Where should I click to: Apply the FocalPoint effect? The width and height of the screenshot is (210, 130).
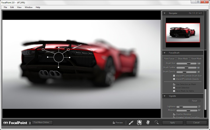coord(173,123)
